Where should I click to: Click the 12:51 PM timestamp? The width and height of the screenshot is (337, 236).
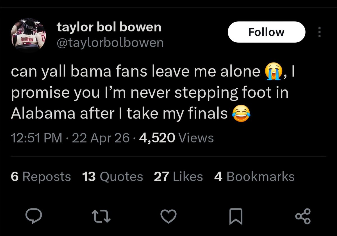coord(37,138)
